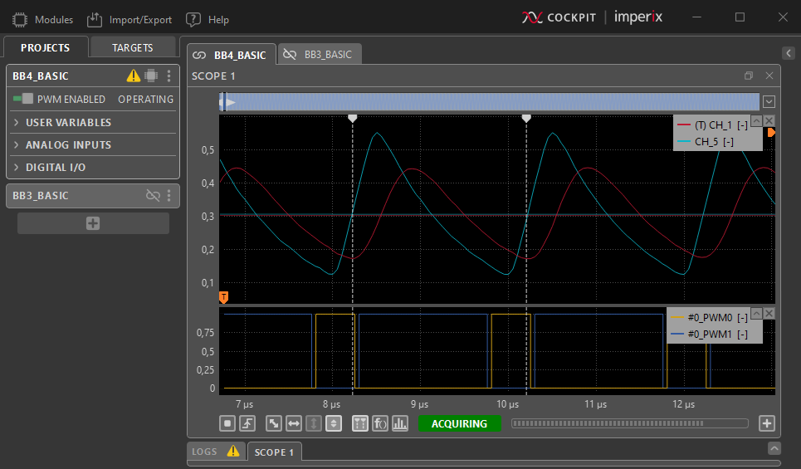801x469 pixels.
Task: Switch to the TARGETS tab
Action: (133, 47)
